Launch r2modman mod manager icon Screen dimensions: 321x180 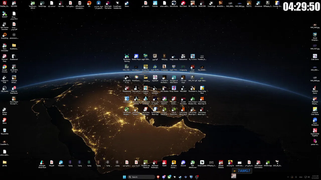[258, 4]
